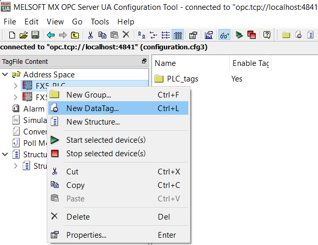
Task: Click the statistics chart toolbar icon
Action: coord(209,35)
